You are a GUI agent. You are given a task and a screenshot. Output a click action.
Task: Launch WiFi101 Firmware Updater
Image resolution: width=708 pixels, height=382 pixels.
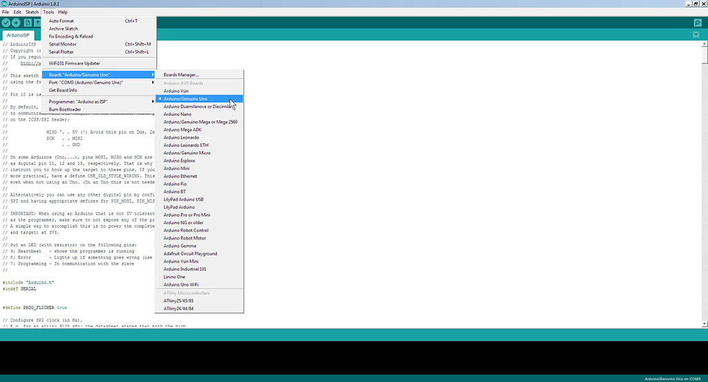[x=99, y=63]
